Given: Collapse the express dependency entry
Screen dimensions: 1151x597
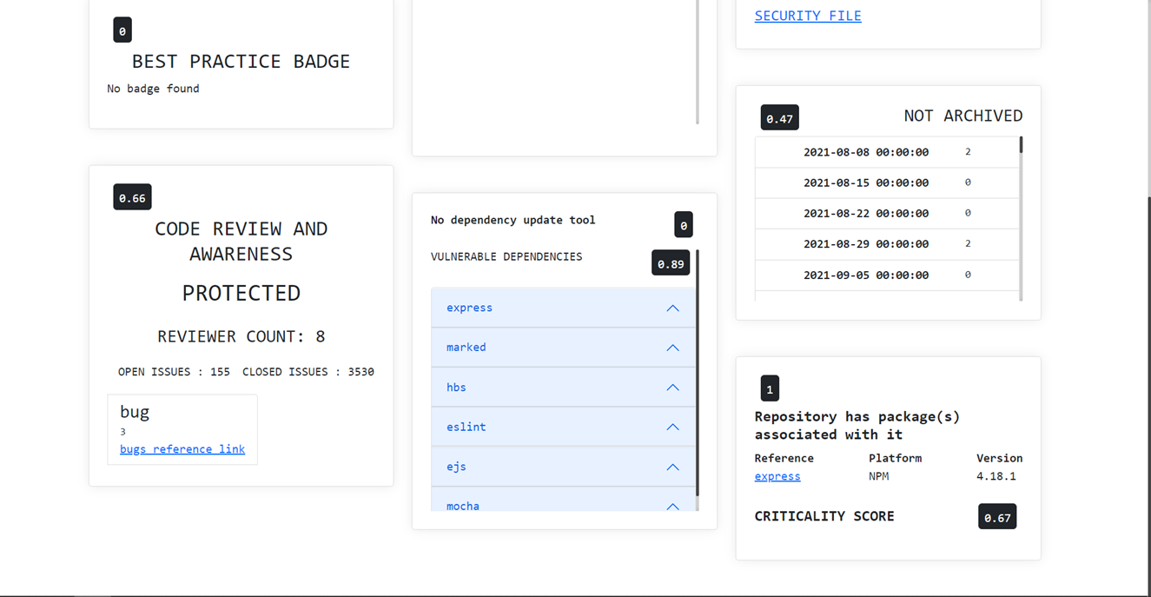Looking at the screenshot, I should coord(671,308).
